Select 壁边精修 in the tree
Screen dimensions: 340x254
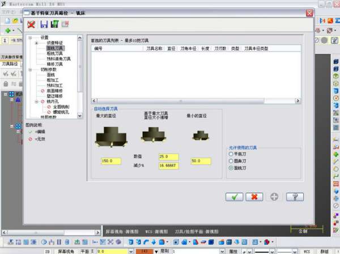click(54, 96)
